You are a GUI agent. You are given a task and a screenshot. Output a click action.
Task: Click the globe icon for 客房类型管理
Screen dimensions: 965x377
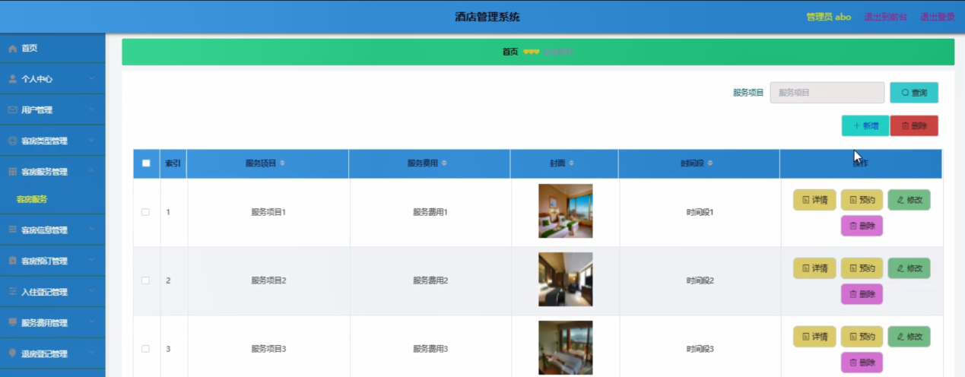coord(12,141)
